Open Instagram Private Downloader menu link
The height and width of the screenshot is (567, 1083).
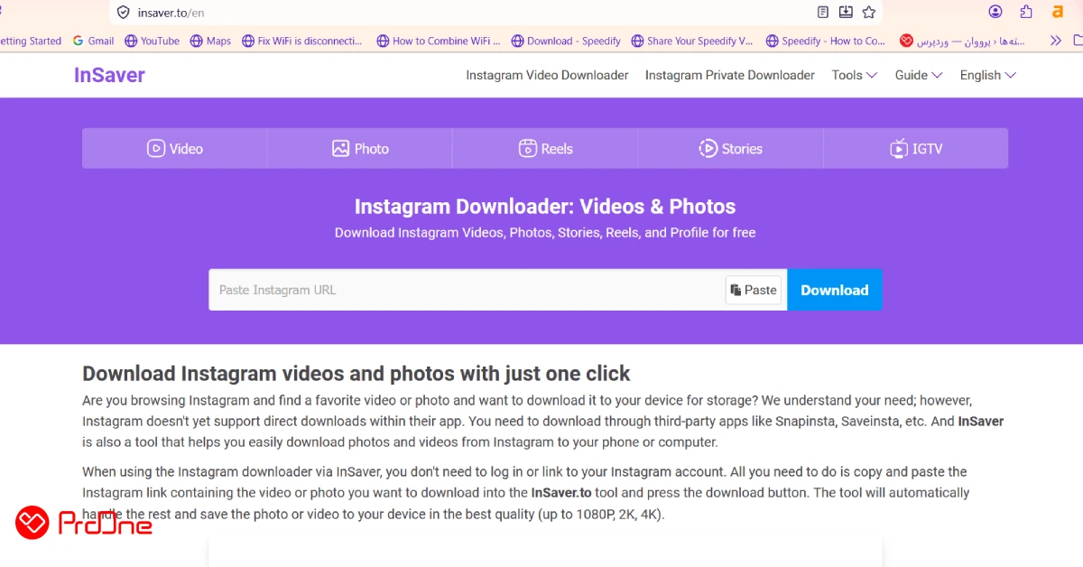[730, 75]
